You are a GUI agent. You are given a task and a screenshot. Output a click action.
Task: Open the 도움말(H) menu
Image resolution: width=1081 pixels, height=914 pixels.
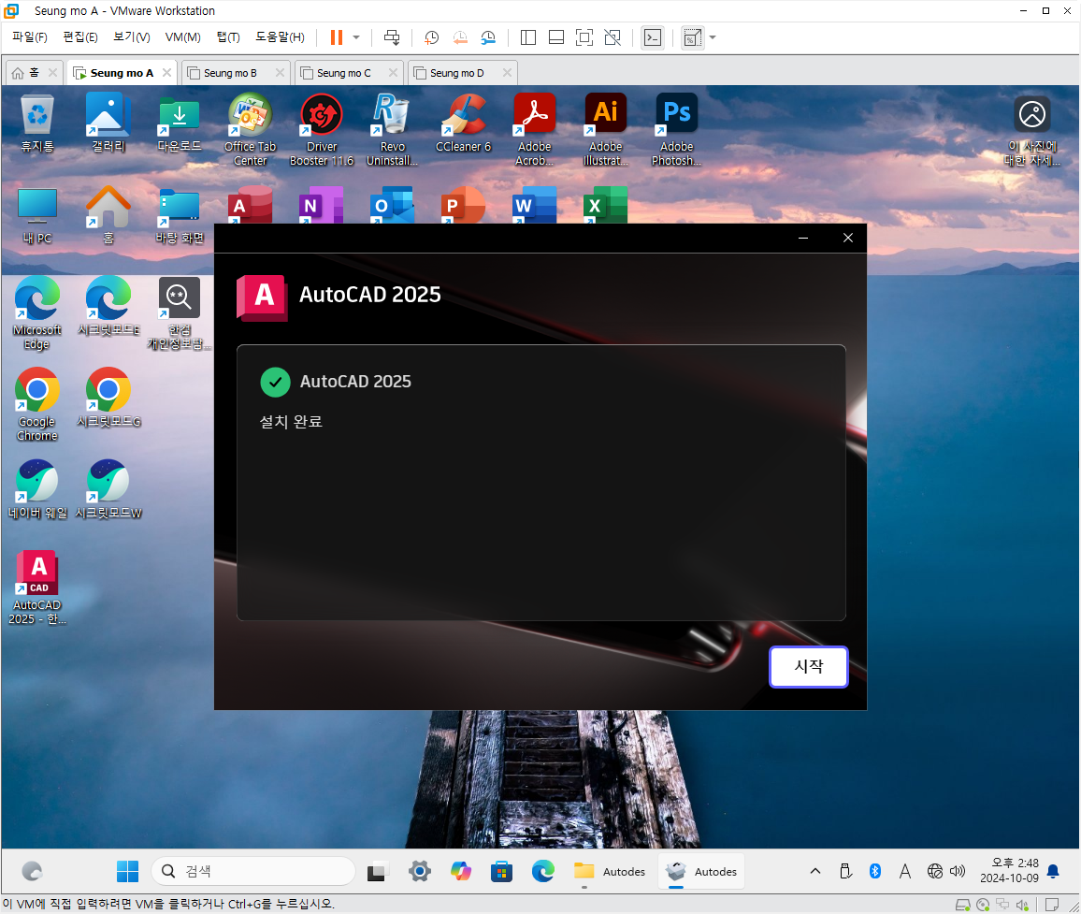pos(280,37)
